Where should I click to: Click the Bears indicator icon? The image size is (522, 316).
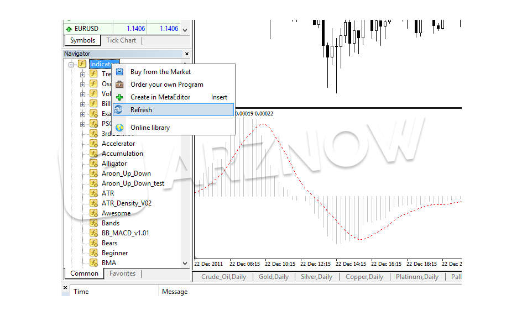[x=94, y=243]
